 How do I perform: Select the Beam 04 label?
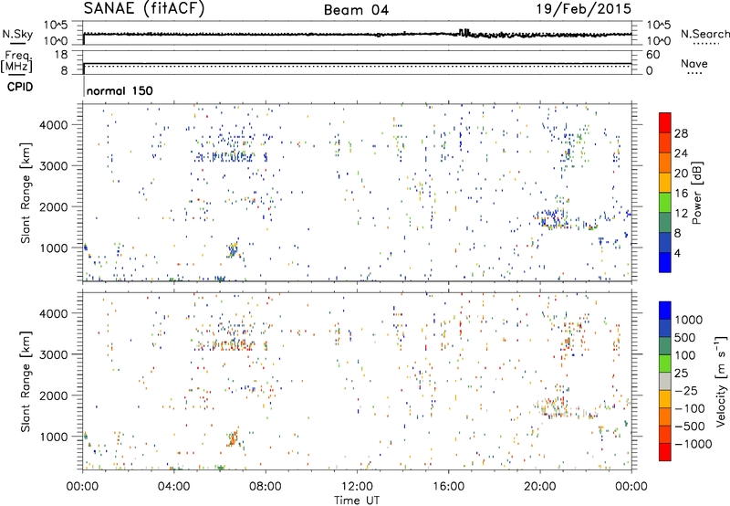[x=356, y=10]
